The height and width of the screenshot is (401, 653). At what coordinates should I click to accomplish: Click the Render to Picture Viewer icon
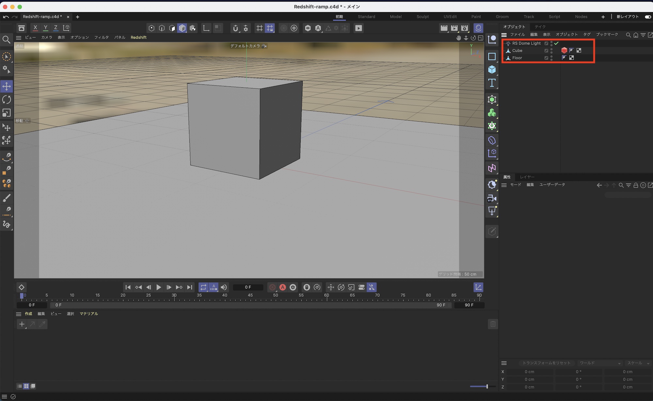coord(454,28)
